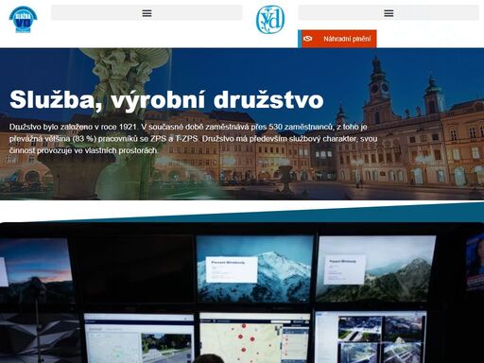The image size is (484, 363).
Task: Click white dialog card on green mountain screen
Action: point(345,269)
